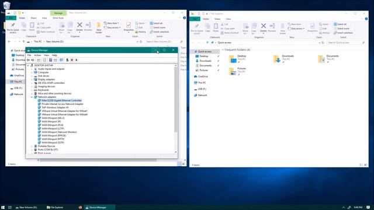Click the green Update driver icon
This screenshot has height=210, width=374.
tap(67, 60)
